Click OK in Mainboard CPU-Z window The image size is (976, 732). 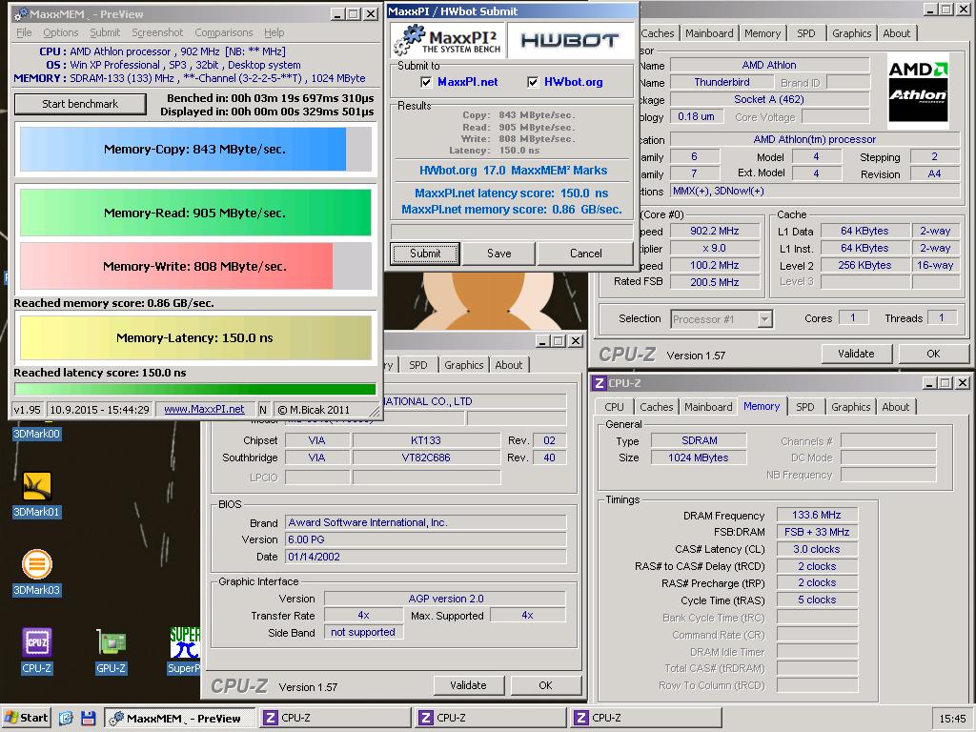pyautogui.click(x=545, y=685)
